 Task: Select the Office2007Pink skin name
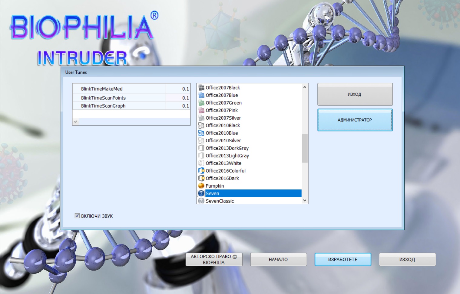(222, 110)
